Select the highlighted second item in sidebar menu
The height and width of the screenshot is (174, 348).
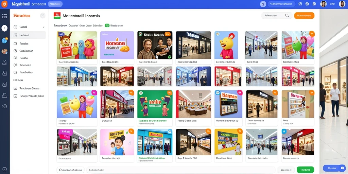point(28,35)
